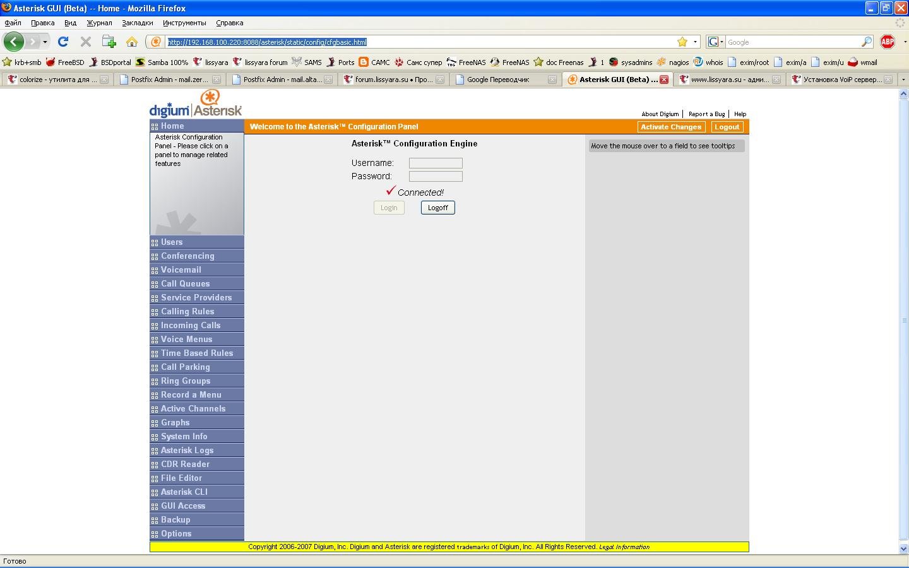Close the Asterisk GUI (Beta) tab
This screenshot has height=568, width=909.
[664, 80]
